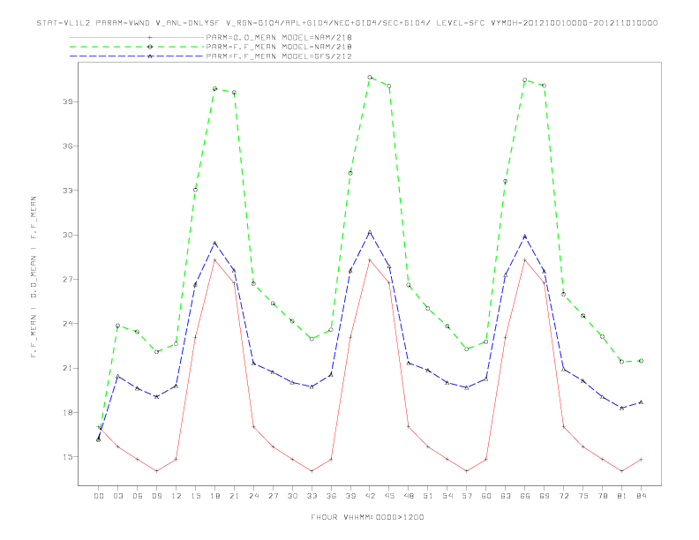Viewport: 699px width, 540px height.
Task: Click the x-axis label FHOUR VHHMM:0000>1200
Action: click(x=367, y=517)
